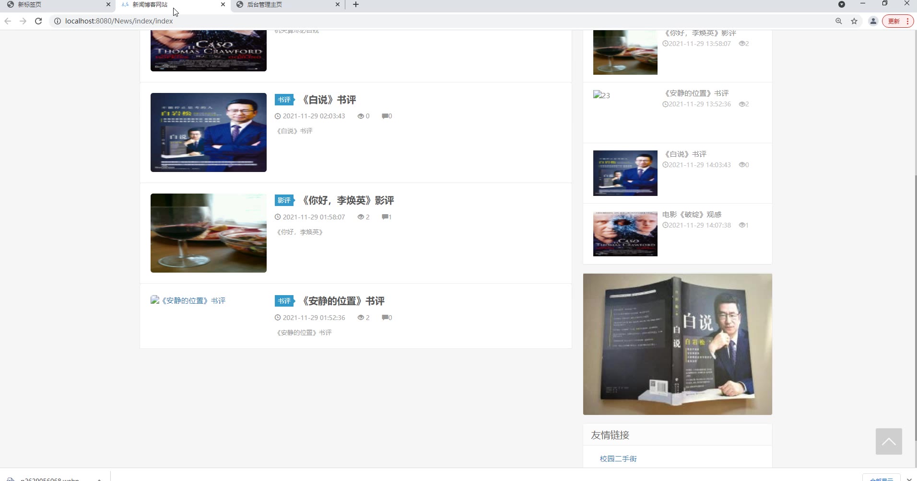The image size is (917, 481).
Task: Go forward to the next page
Action: tap(23, 21)
